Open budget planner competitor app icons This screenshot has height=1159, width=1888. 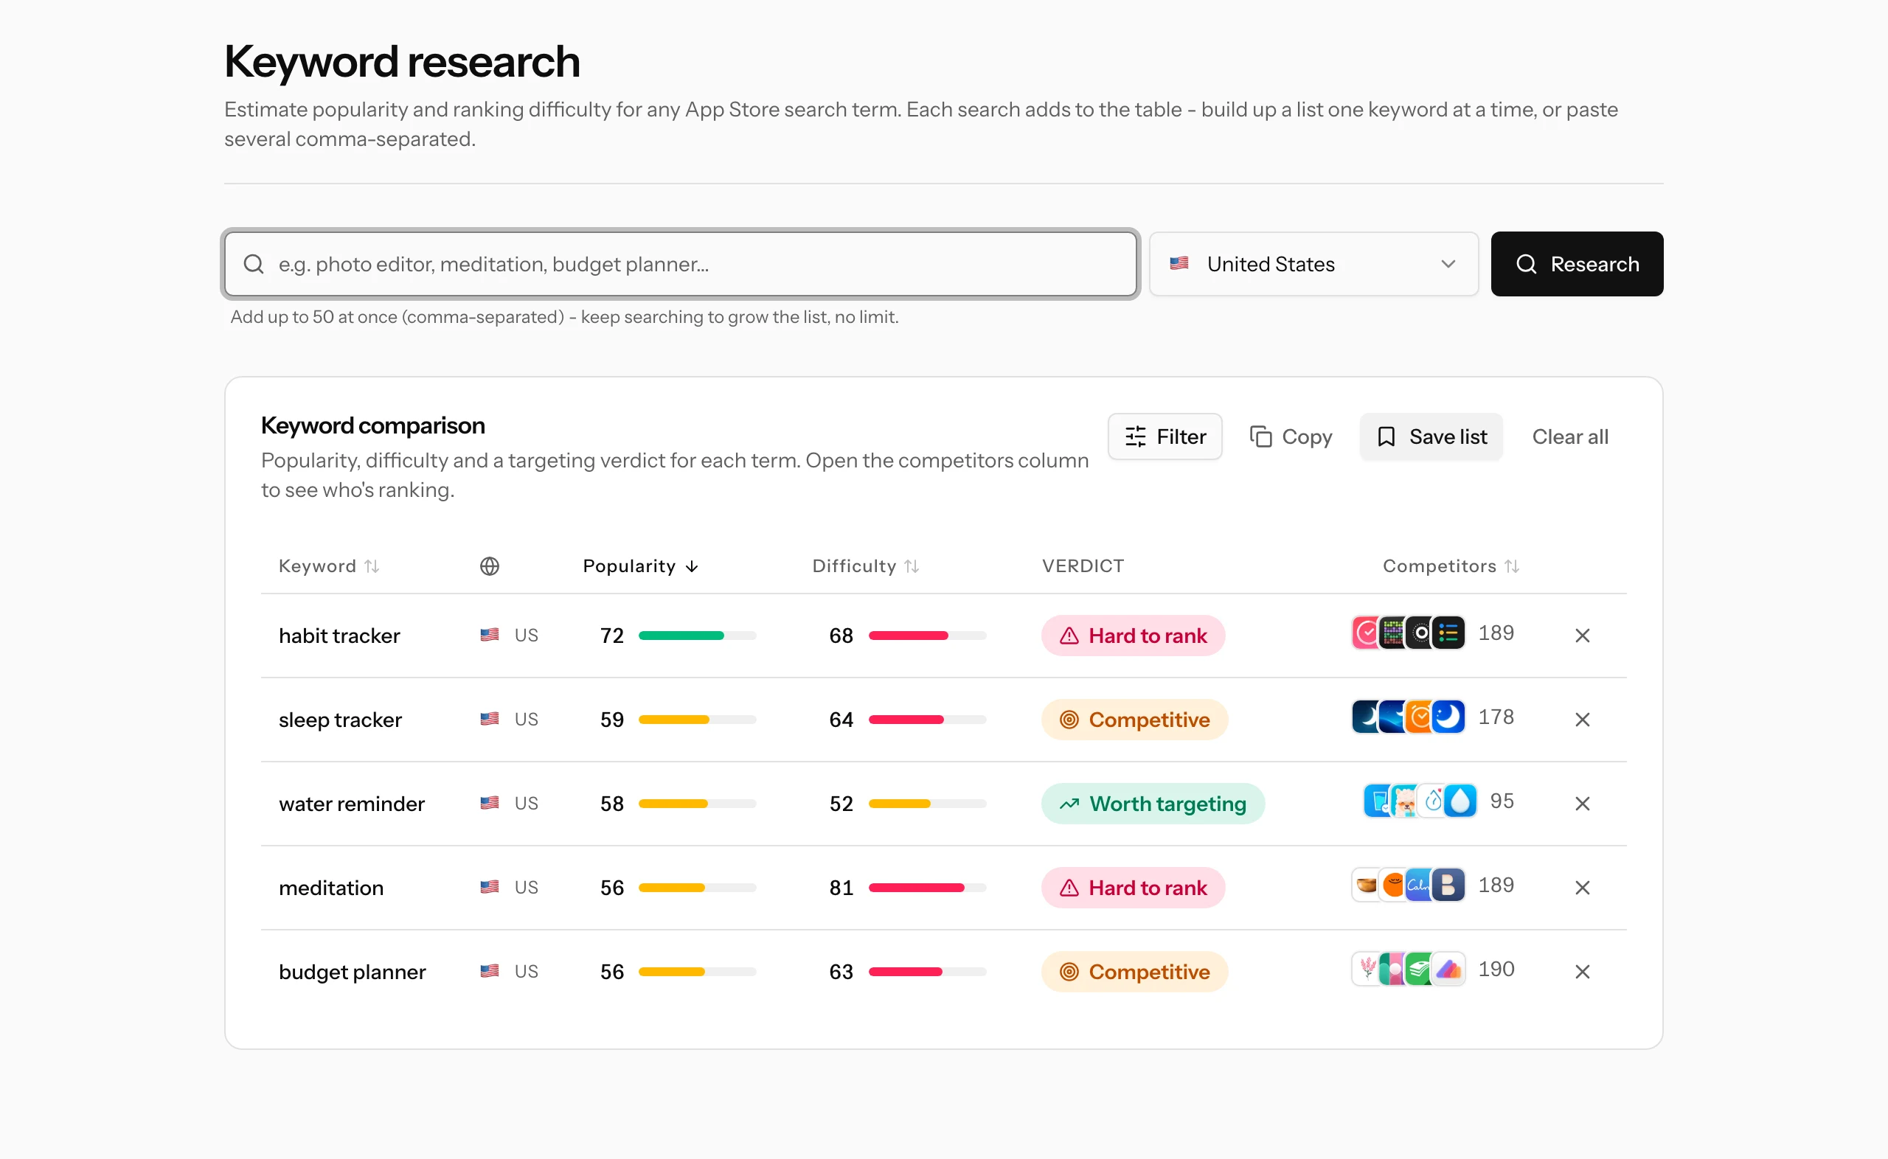pos(1408,970)
